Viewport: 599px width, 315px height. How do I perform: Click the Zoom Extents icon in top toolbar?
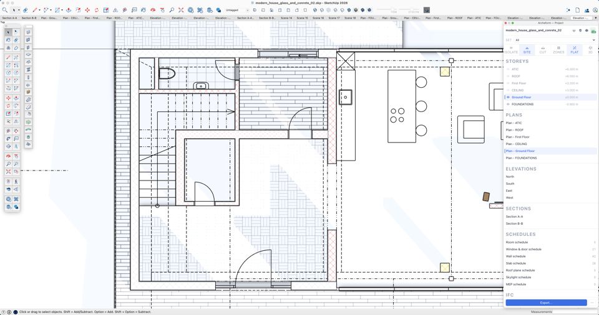click(181, 10)
